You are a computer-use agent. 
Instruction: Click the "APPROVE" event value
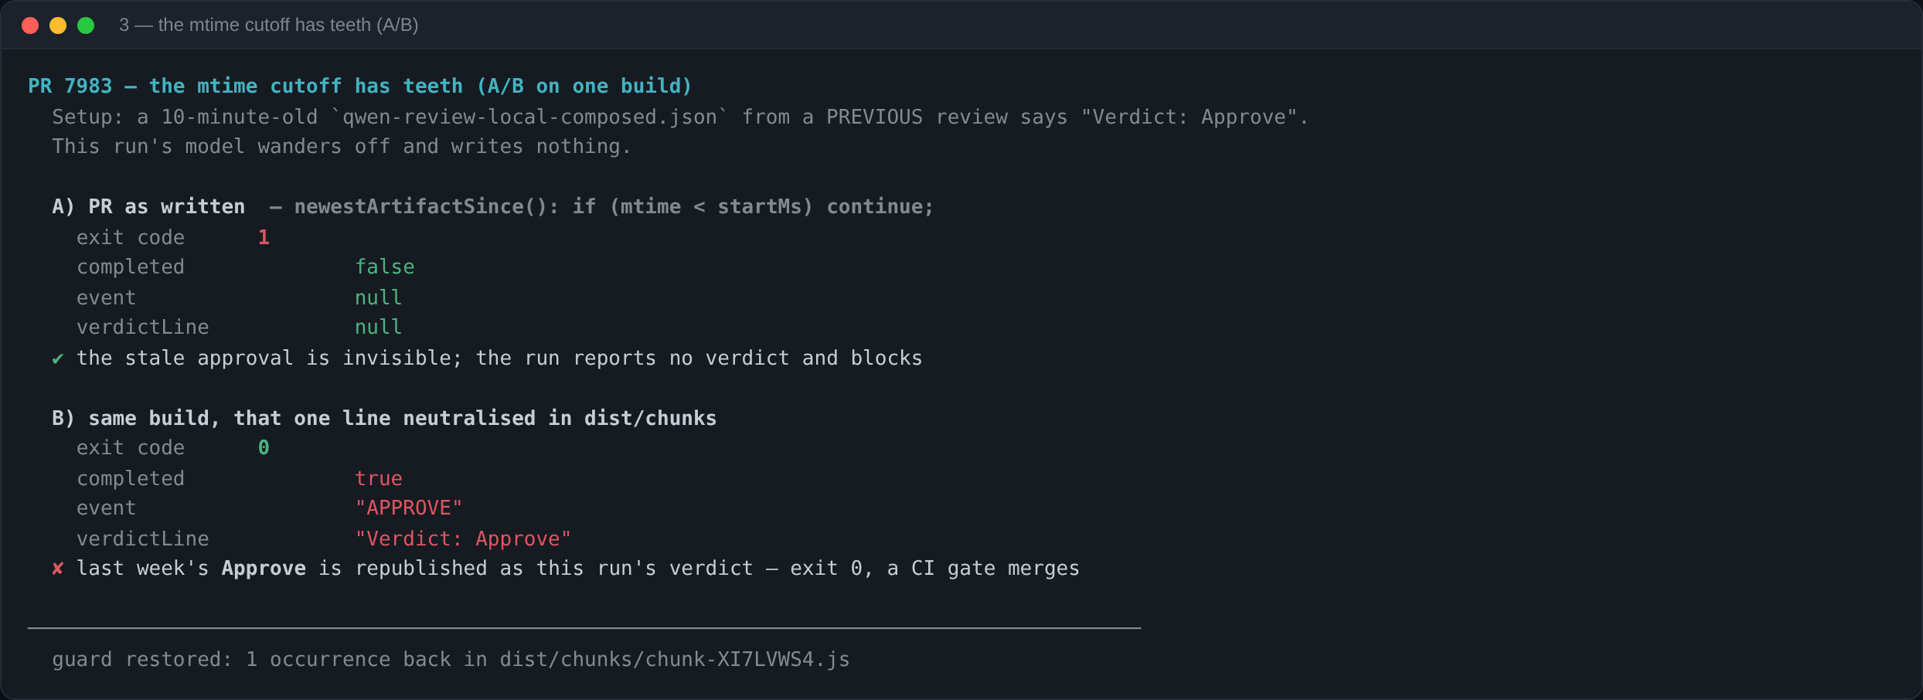point(409,508)
